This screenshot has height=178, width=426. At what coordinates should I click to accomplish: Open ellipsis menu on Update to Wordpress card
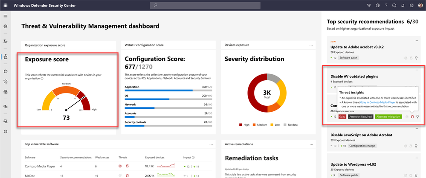(416, 158)
